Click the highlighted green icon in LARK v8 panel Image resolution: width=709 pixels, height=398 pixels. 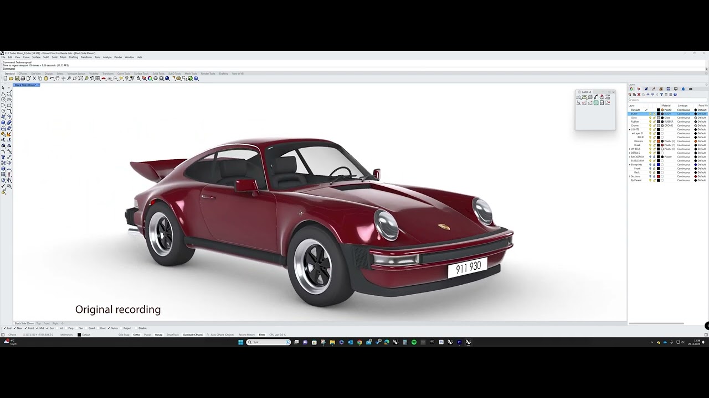point(596,103)
